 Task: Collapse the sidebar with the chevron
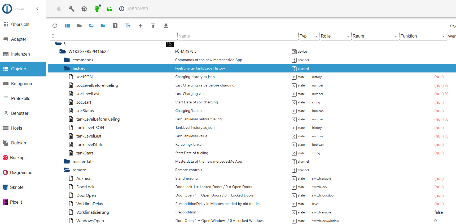tap(37, 9)
